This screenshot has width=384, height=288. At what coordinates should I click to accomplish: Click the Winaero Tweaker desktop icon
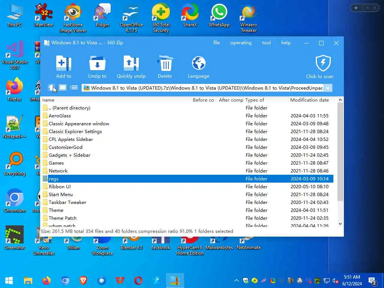(249, 18)
